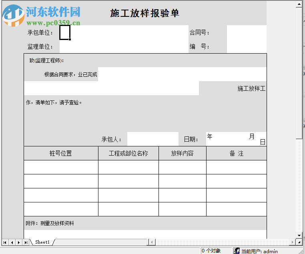Select first empty row under 桩号位置
The height and width of the screenshot is (254, 305).
click(61, 167)
